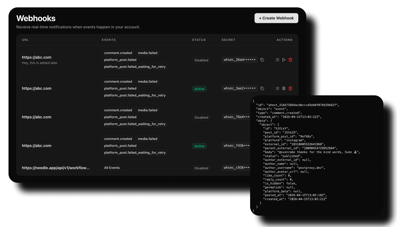Open the abc.com URL in whsec_76e4 row
Screen dimensions: 397x227
(x=37, y=117)
